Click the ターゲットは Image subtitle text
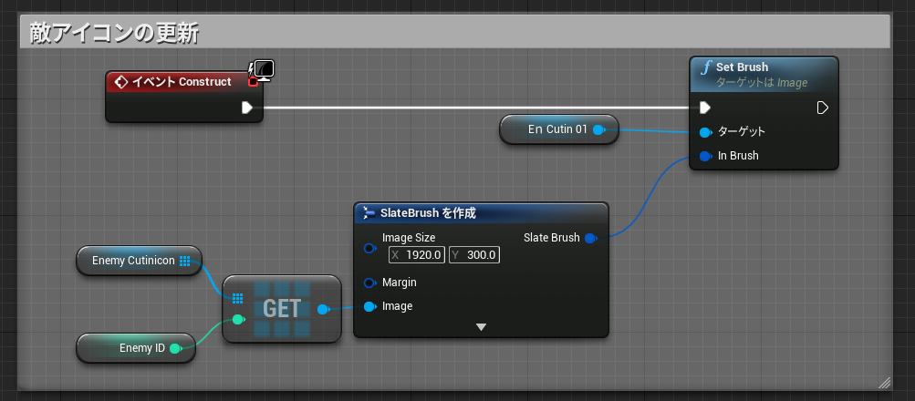Image resolution: width=915 pixels, height=401 pixels. coord(762,83)
